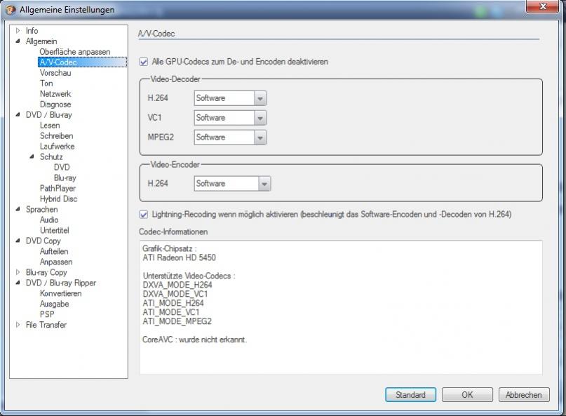Select Aufteilen under DVD Copy

pyautogui.click(x=54, y=251)
